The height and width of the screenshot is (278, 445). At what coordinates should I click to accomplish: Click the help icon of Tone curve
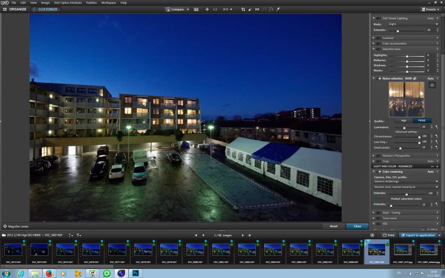pos(437,218)
